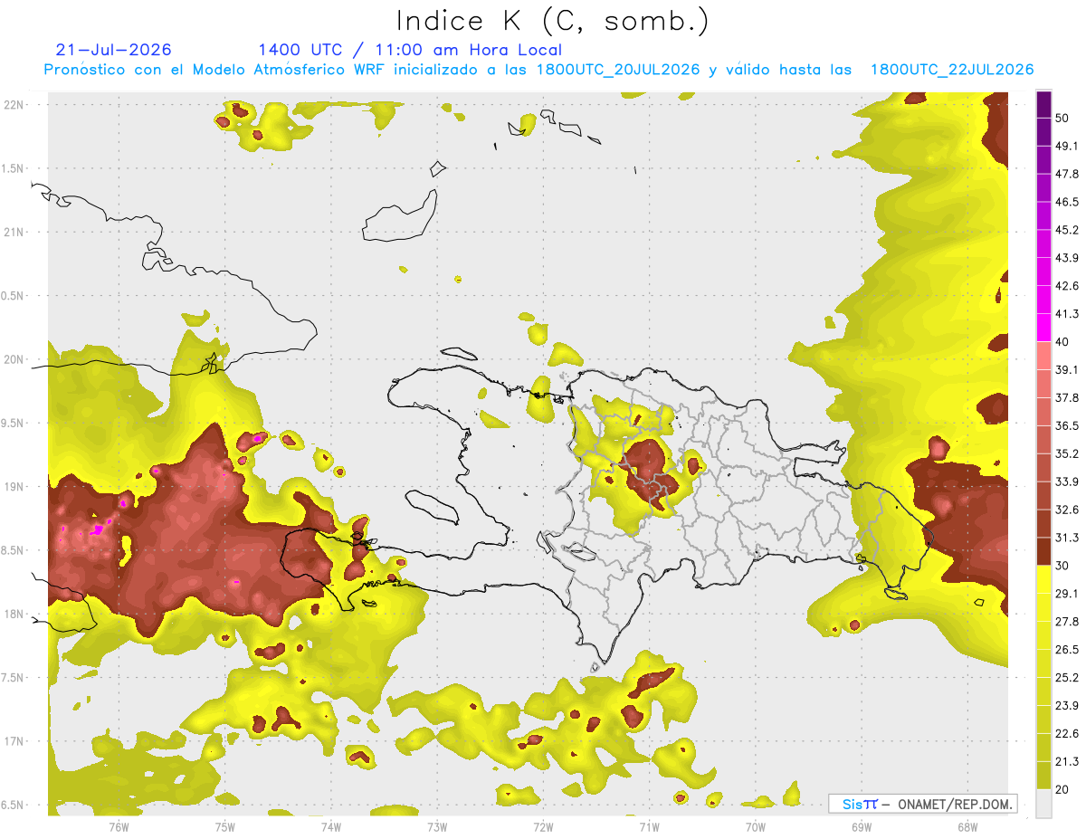Click the '20' color scale label

[1063, 789]
